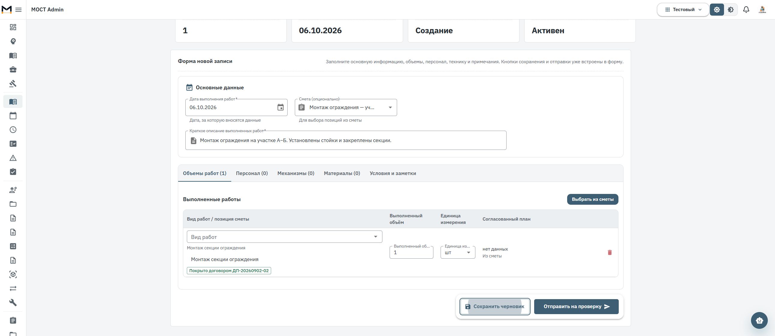Open user profile avatar
The height and width of the screenshot is (336, 775).
point(762,10)
